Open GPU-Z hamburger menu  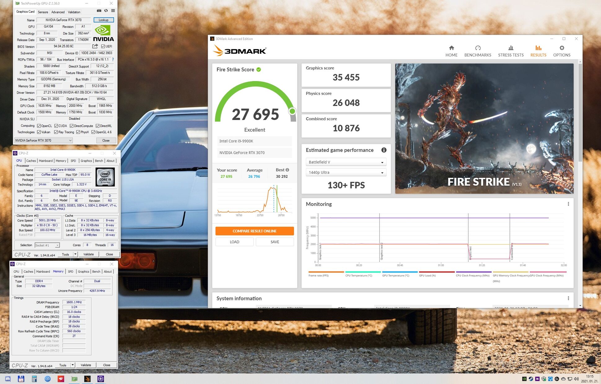point(113,11)
